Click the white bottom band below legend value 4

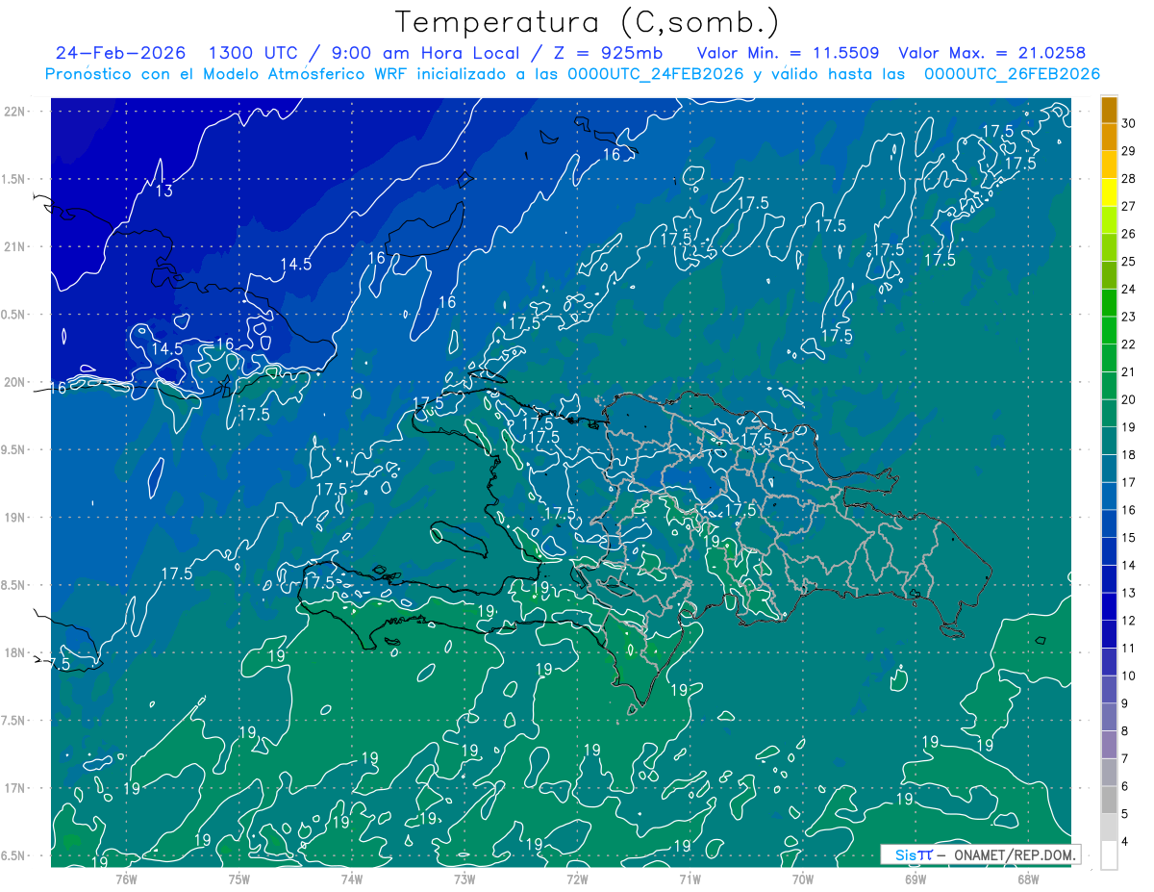[x=1109, y=855]
